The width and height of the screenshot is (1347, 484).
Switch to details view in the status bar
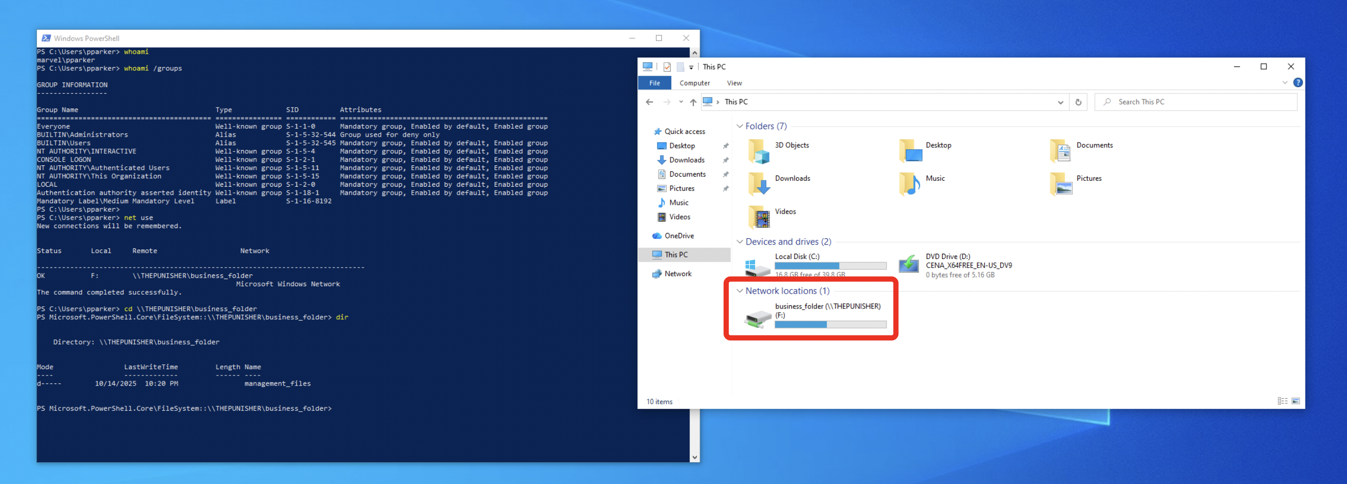pos(1283,401)
